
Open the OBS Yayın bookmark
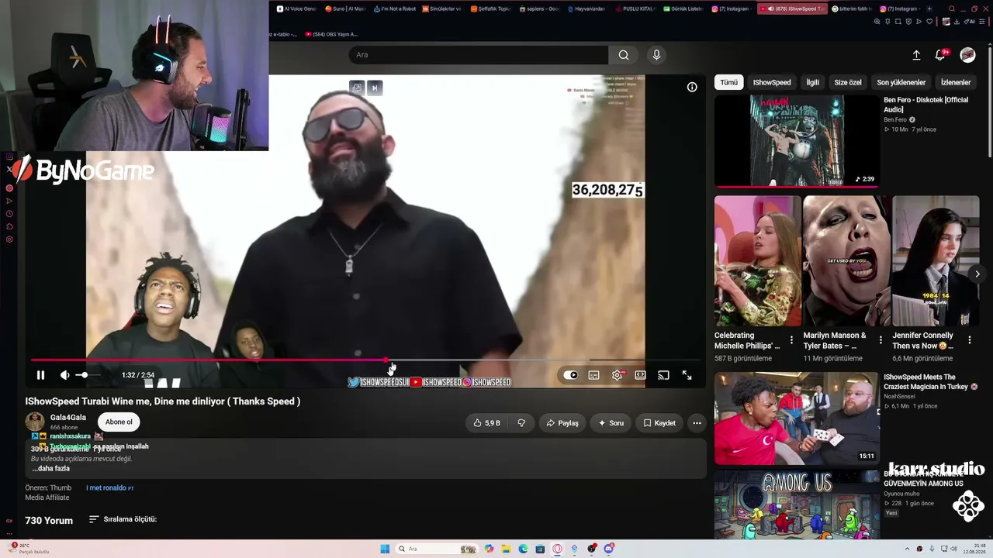pos(331,34)
